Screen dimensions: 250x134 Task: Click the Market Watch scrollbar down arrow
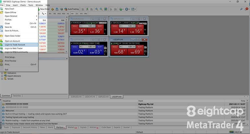coord(67,51)
